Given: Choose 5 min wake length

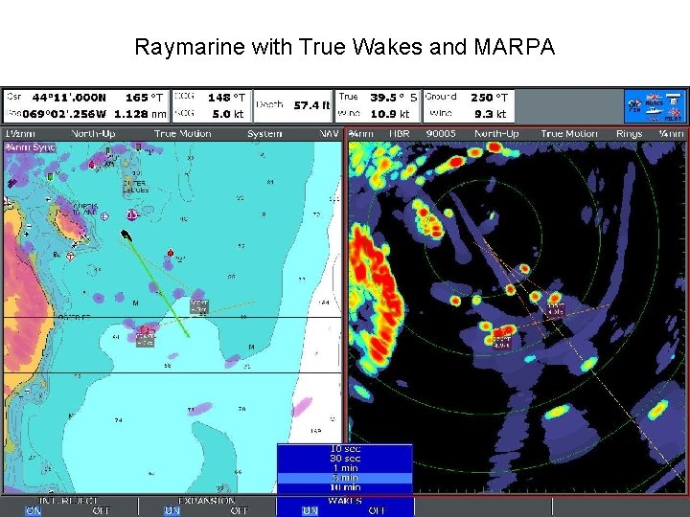Looking at the screenshot, I should click(x=345, y=478).
